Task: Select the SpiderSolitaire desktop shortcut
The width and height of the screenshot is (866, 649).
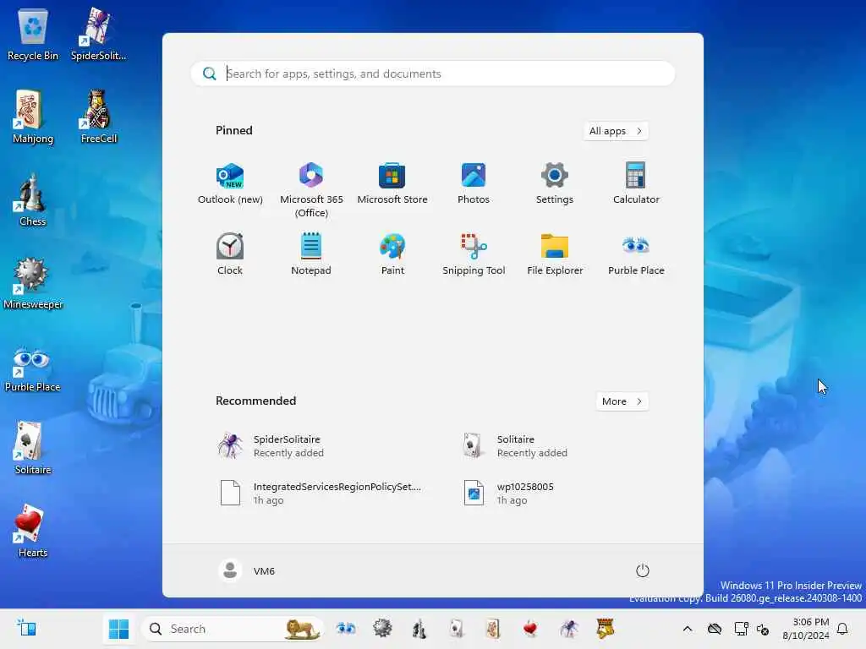Action: [x=98, y=35]
